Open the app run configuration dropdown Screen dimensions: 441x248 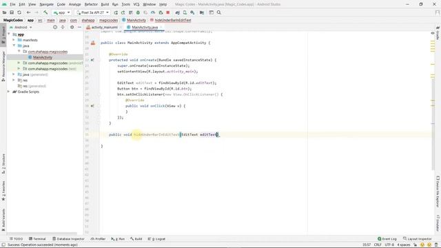point(61,12)
